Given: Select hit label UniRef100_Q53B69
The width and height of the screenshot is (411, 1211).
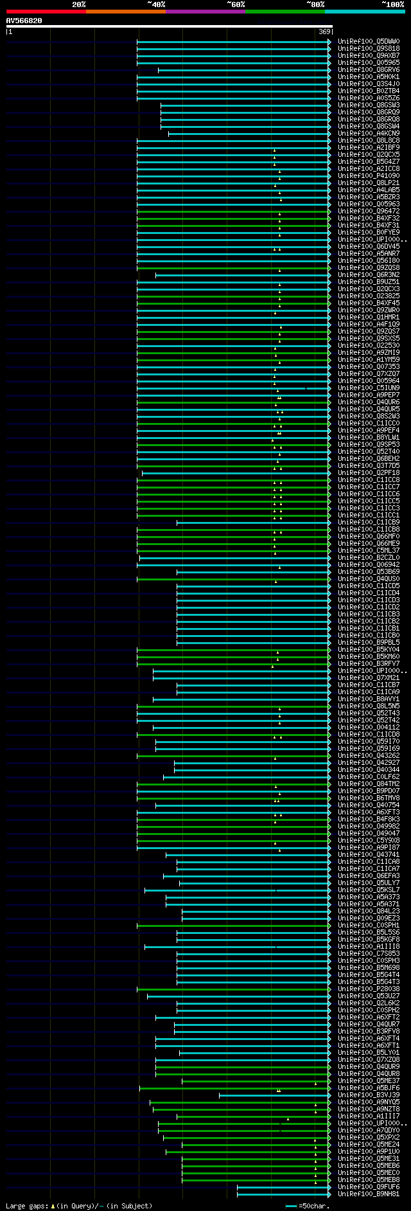Looking at the screenshot, I should pyautogui.click(x=369, y=571).
